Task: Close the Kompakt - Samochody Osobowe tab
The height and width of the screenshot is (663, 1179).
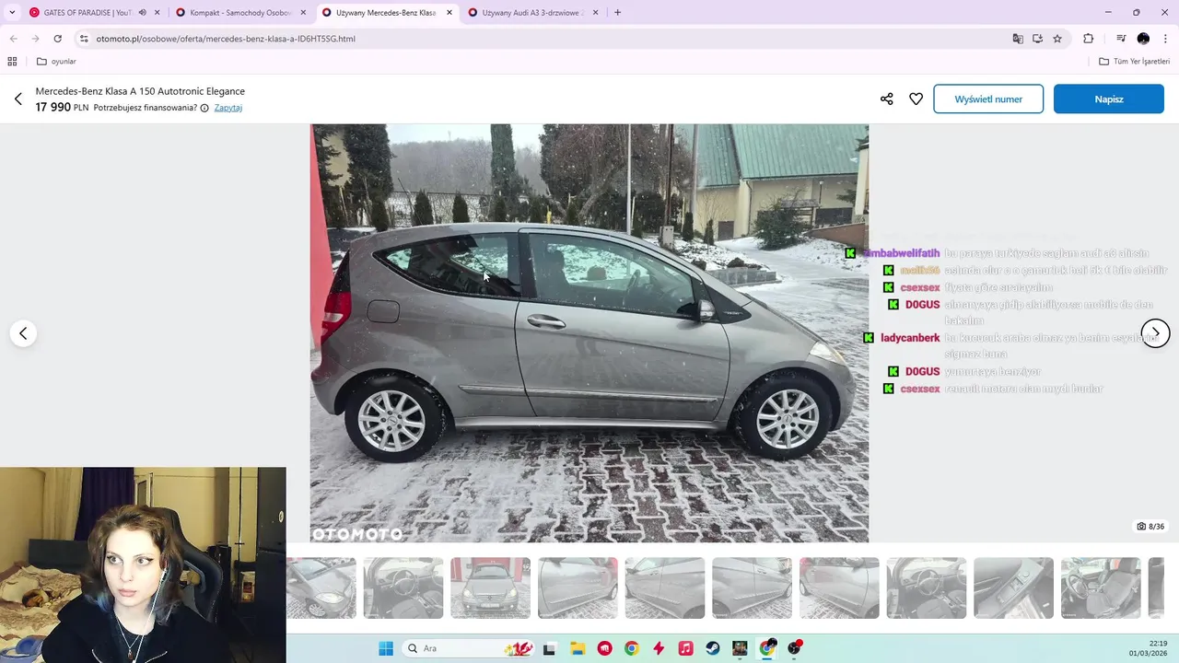Action: [303, 13]
